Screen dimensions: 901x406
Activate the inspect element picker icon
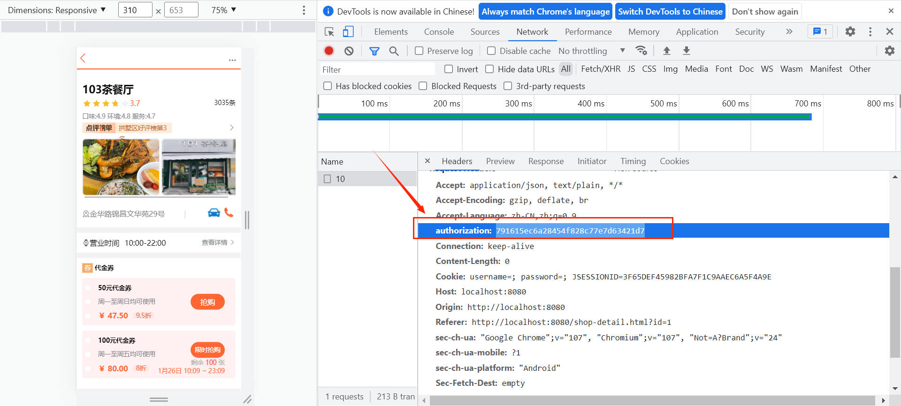point(329,32)
